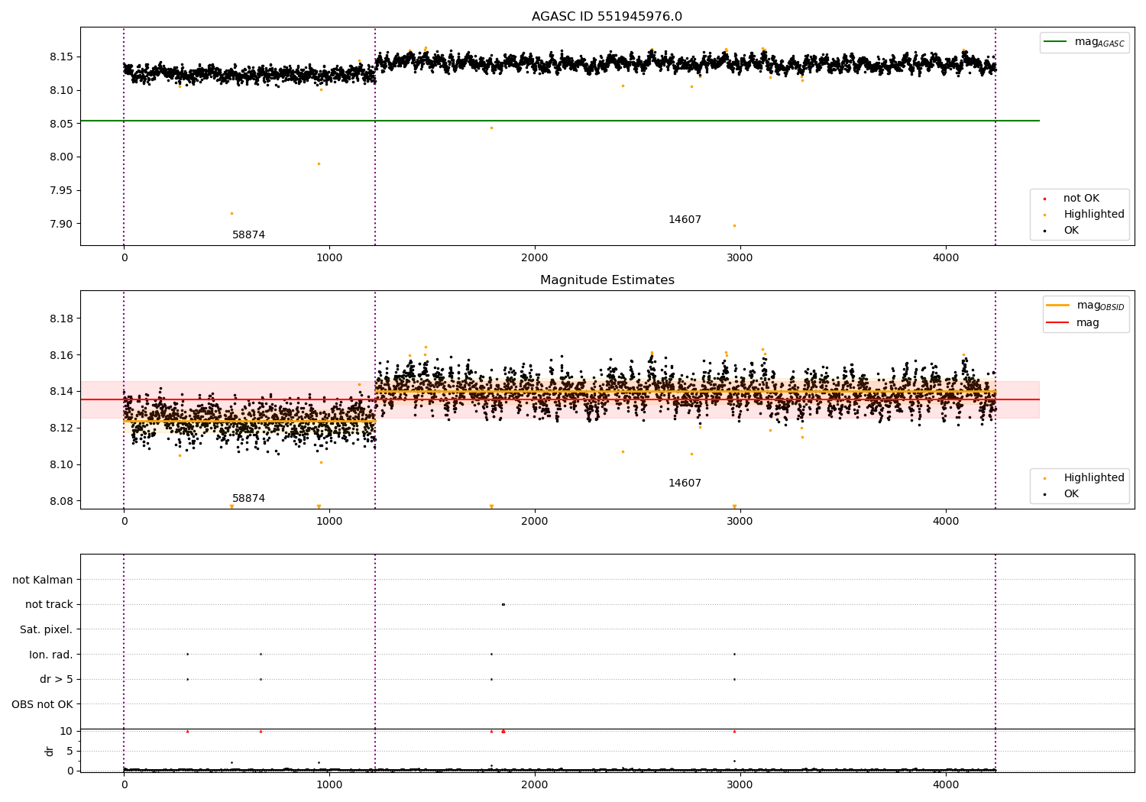The height and width of the screenshot is (802, 1146).
Task: Click the orange outlier point just below 7.90
Action: (x=734, y=225)
